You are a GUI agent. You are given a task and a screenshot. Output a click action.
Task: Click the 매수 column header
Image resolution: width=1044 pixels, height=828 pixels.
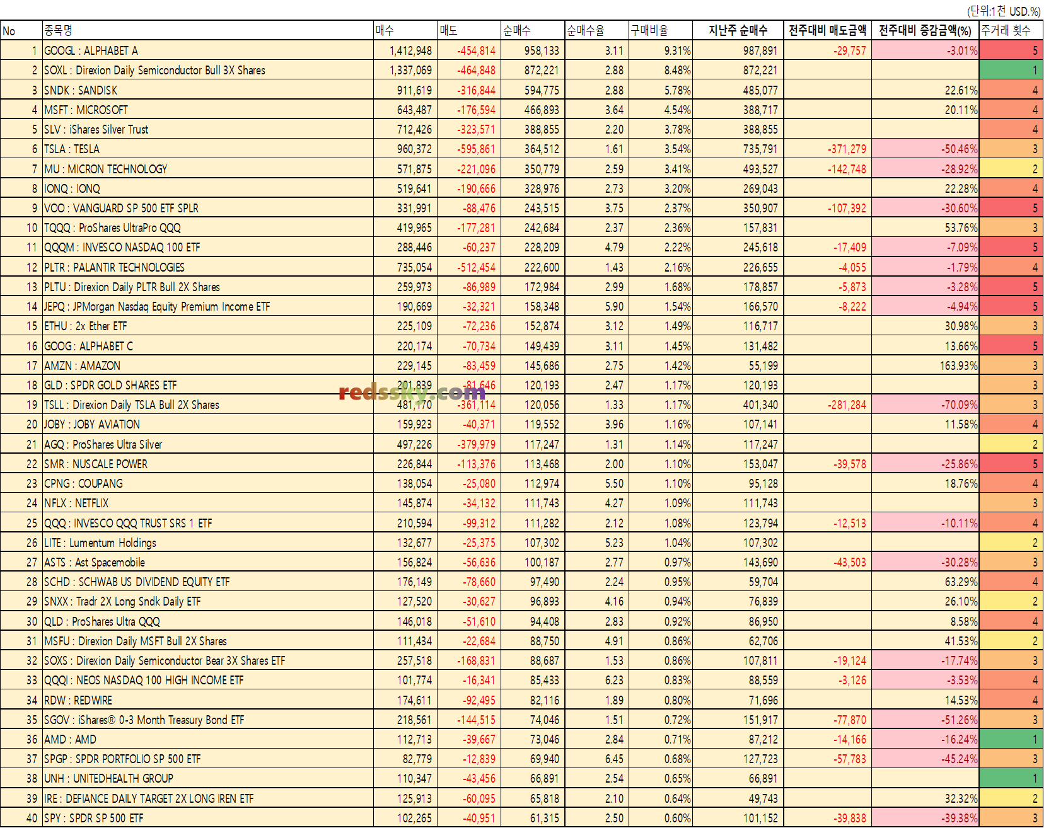click(405, 30)
